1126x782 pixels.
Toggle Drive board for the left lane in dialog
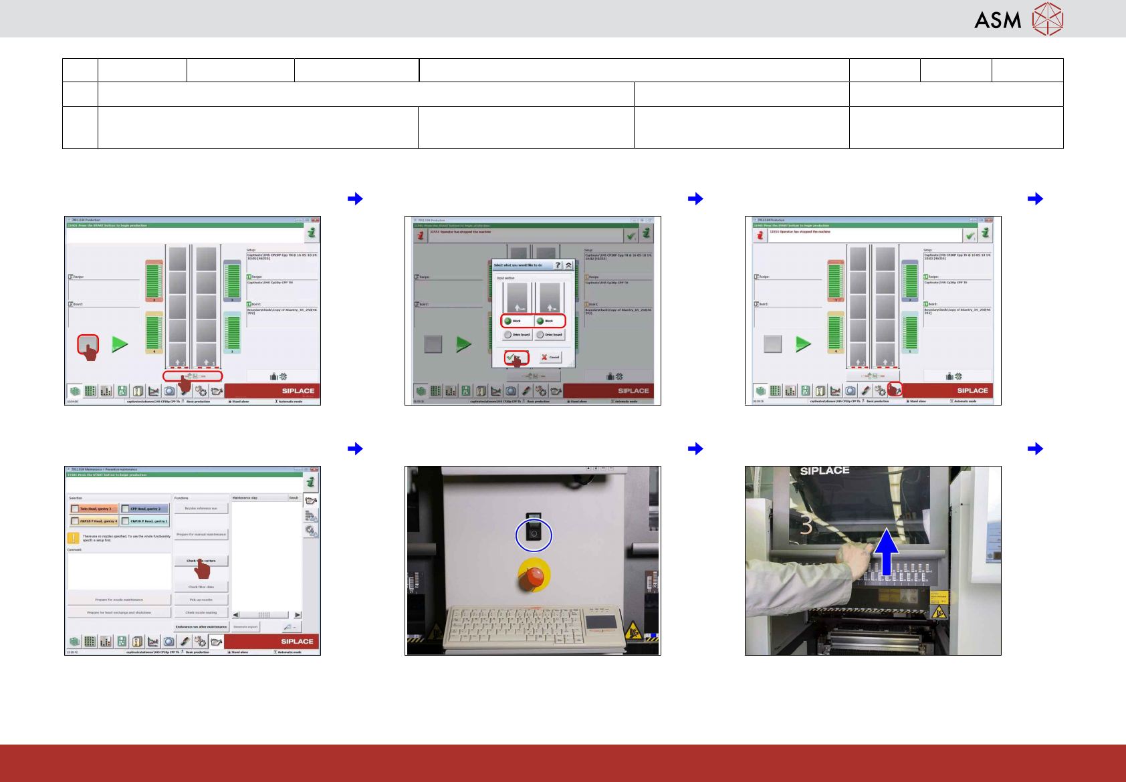point(518,335)
